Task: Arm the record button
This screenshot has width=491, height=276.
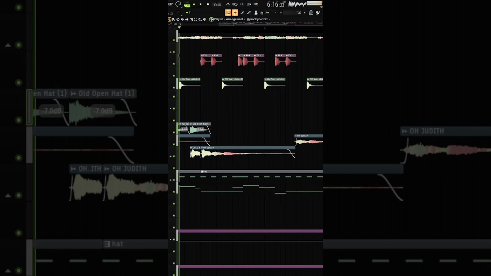Action: 208,4
